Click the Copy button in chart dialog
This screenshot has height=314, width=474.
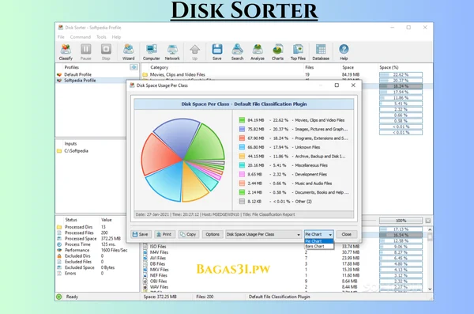click(x=188, y=234)
